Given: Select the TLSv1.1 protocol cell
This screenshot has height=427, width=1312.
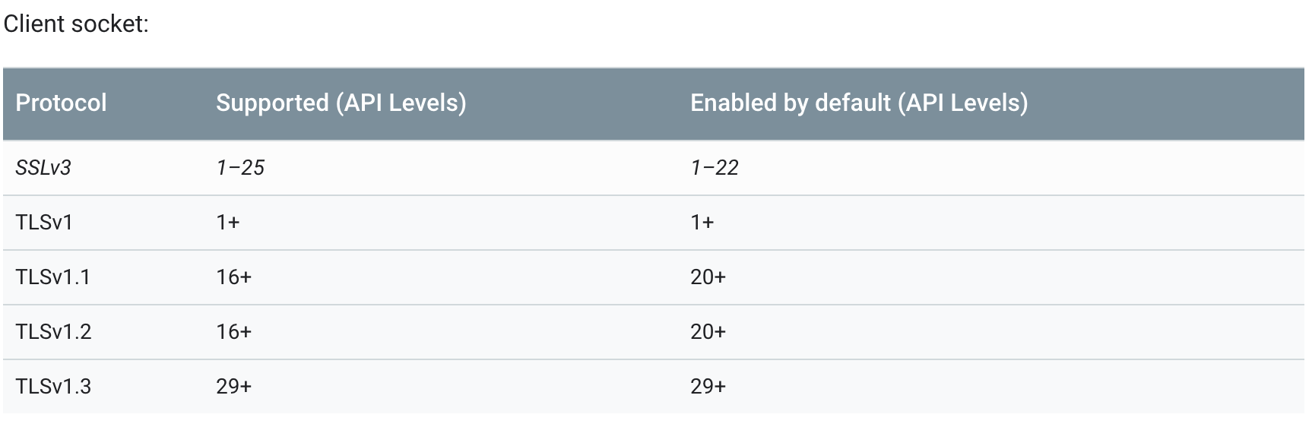Looking at the screenshot, I should click(x=53, y=277).
